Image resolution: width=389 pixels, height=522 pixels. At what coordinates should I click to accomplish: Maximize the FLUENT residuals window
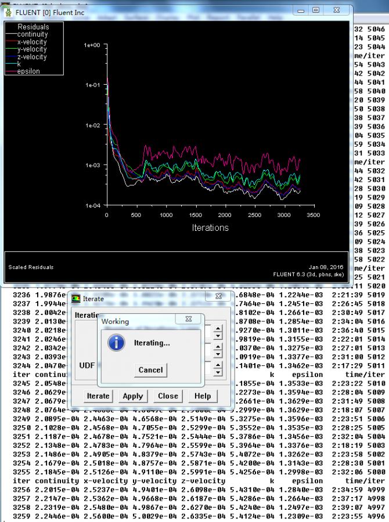(316, 10)
